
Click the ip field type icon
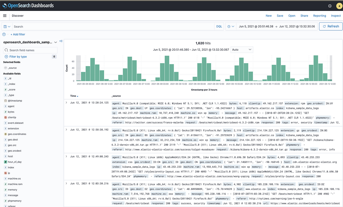click(6, 173)
